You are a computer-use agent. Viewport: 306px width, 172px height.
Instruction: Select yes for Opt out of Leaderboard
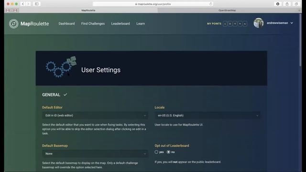tap(156, 152)
